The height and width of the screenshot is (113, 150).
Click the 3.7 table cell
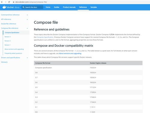point(36,78)
